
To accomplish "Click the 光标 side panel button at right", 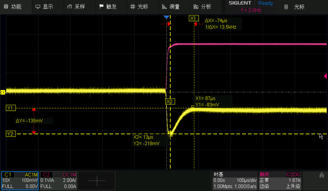I will (295, 7).
